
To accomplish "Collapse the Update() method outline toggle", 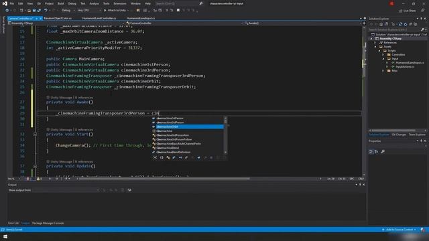I will tap(35, 166).
